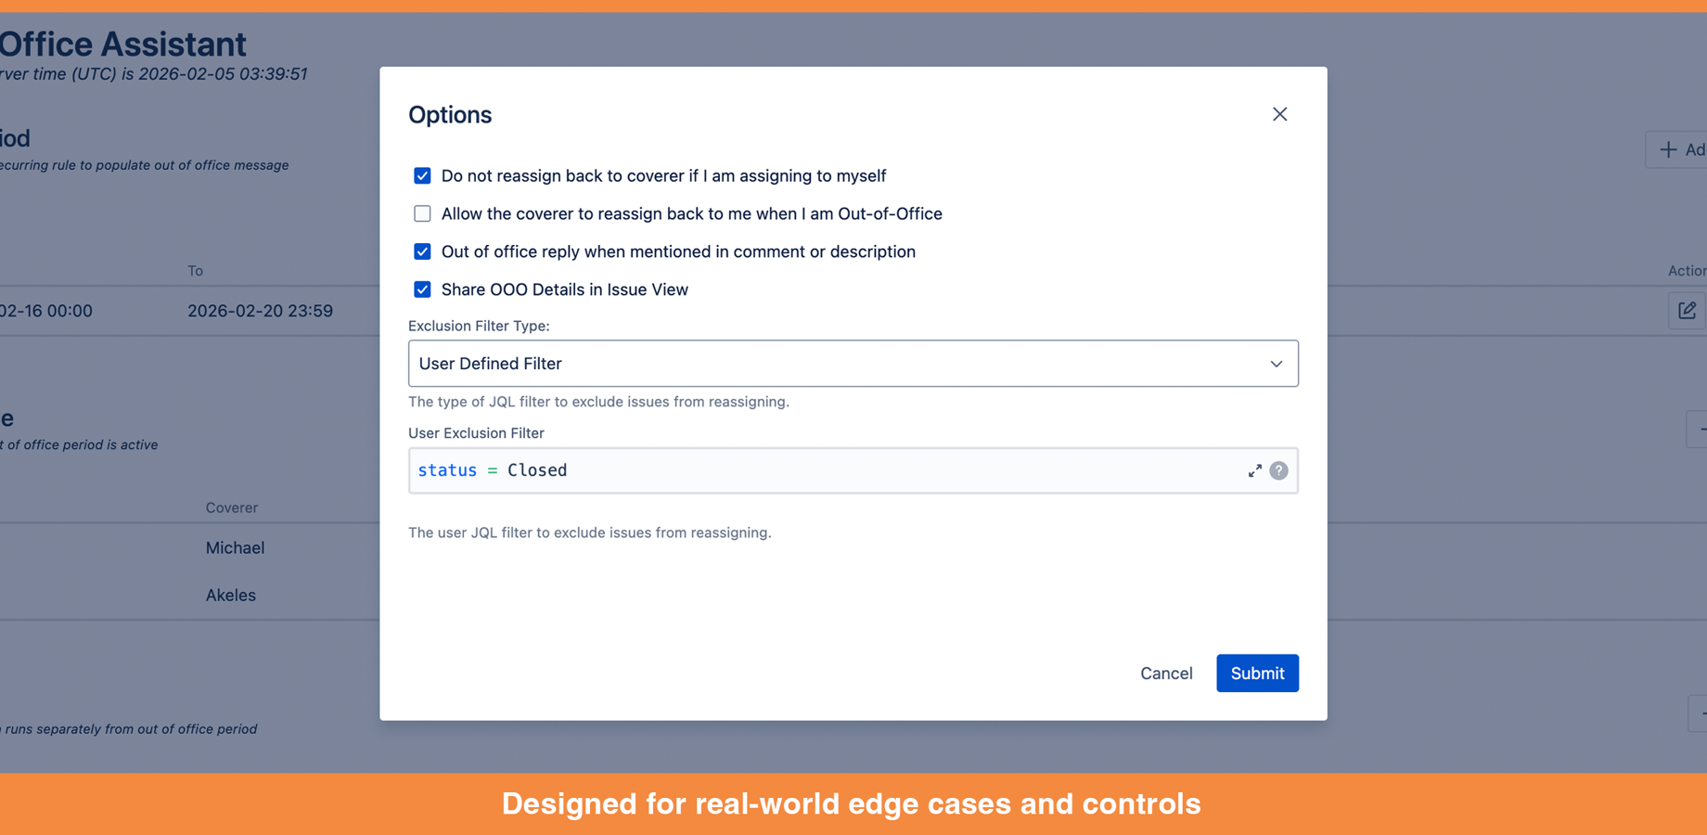Disable 'Out of office reply when mentioned' option
This screenshot has width=1707, height=835.
(x=422, y=251)
